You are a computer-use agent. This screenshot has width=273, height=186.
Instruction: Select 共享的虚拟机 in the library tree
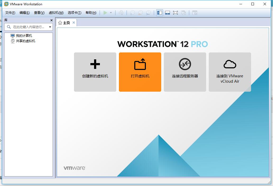[x=26, y=41]
